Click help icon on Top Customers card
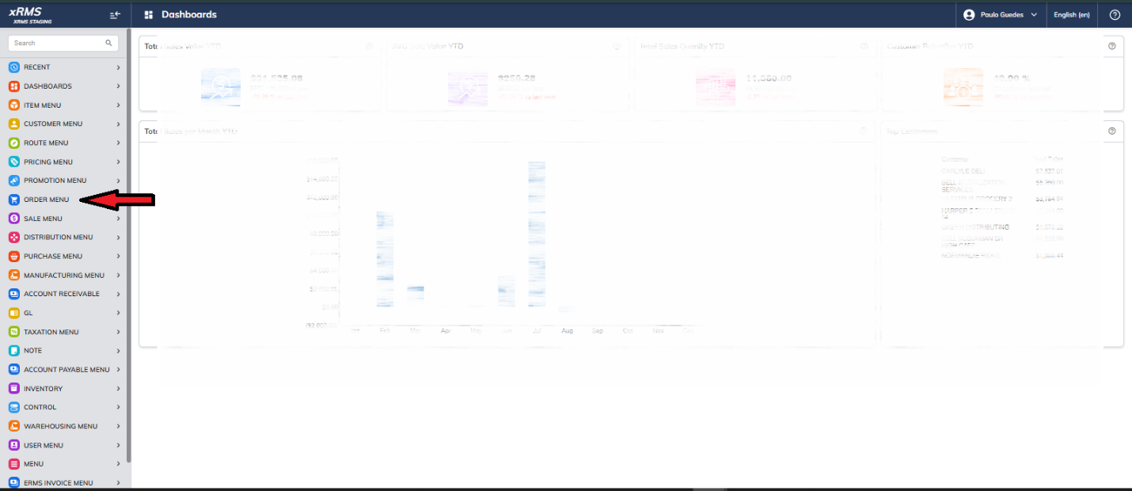 1112,131
